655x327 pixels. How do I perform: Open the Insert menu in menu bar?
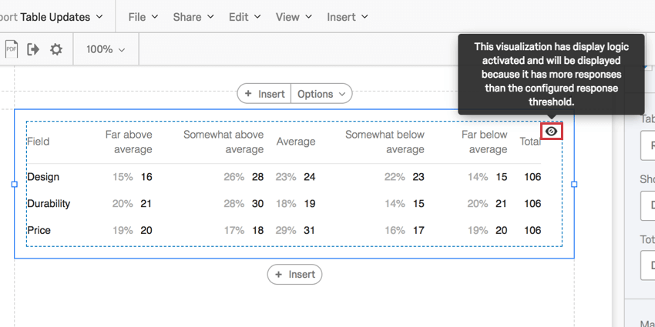348,16
